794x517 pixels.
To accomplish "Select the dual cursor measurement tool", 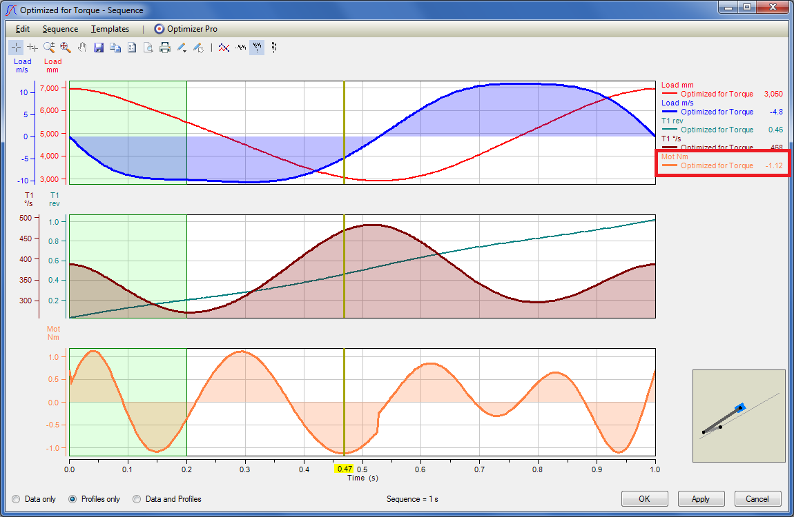I will [32, 48].
